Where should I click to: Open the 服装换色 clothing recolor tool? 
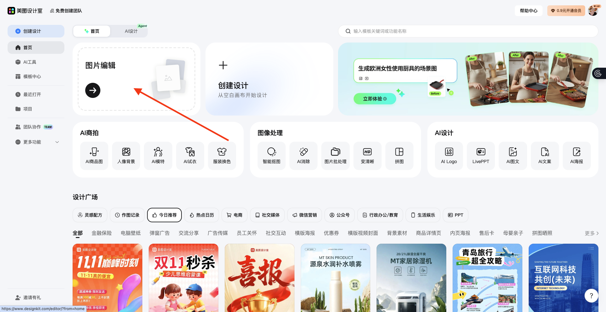coord(222,156)
